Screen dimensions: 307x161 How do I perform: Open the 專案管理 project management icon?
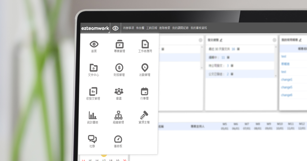(x=119, y=44)
